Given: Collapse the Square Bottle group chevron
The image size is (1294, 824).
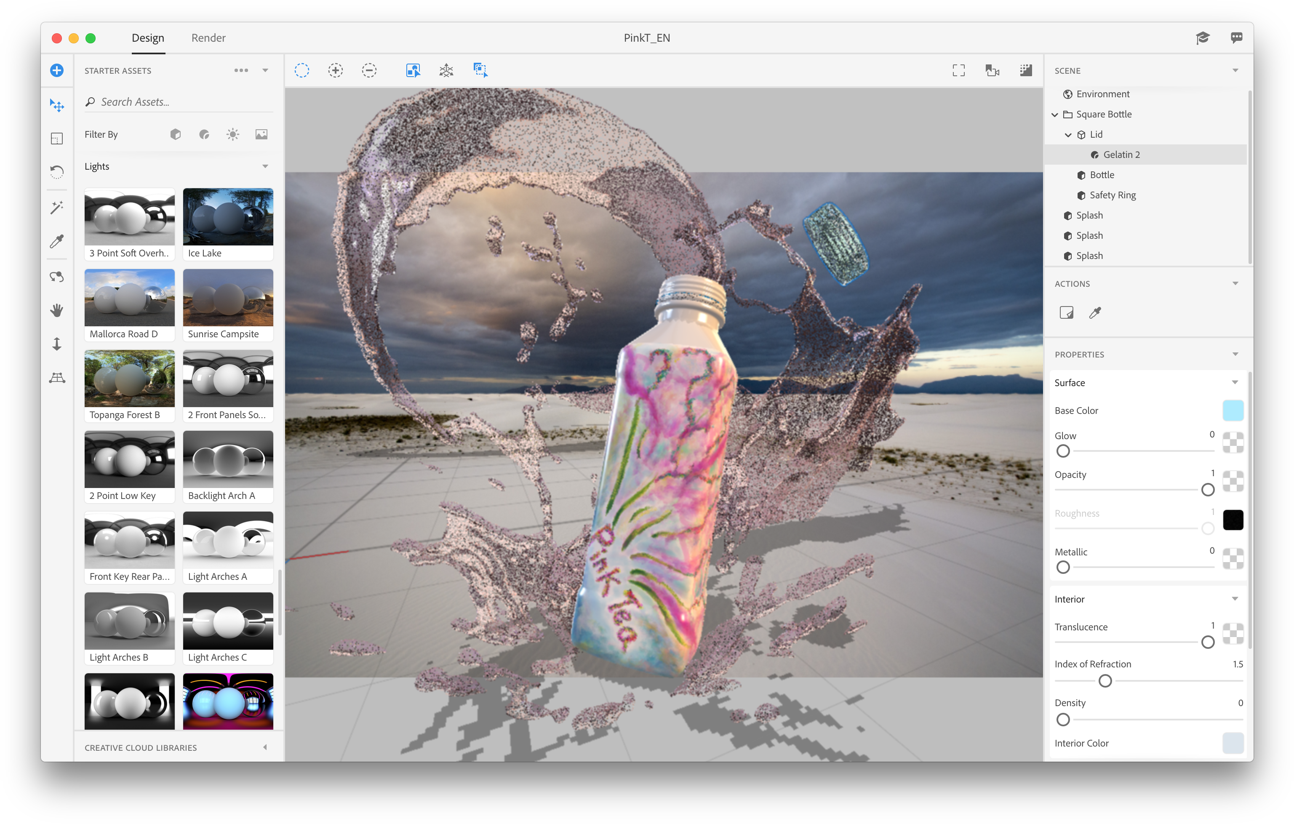Looking at the screenshot, I should (x=1055, y=115).
